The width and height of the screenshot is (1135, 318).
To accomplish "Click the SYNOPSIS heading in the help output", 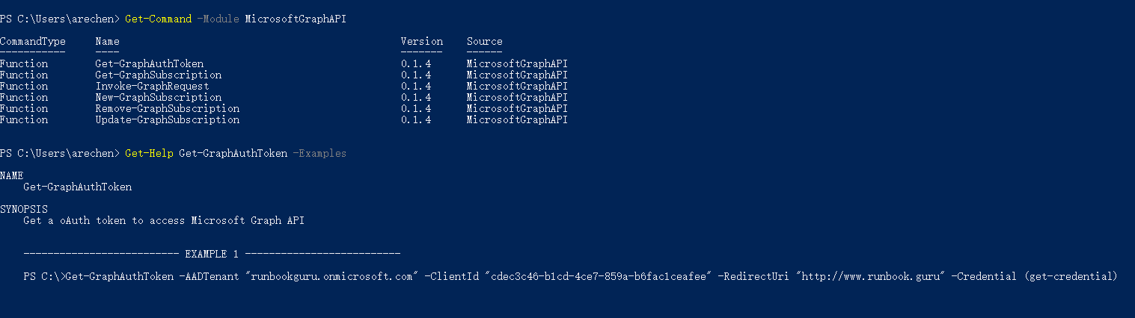I will [x=24, y=209].
